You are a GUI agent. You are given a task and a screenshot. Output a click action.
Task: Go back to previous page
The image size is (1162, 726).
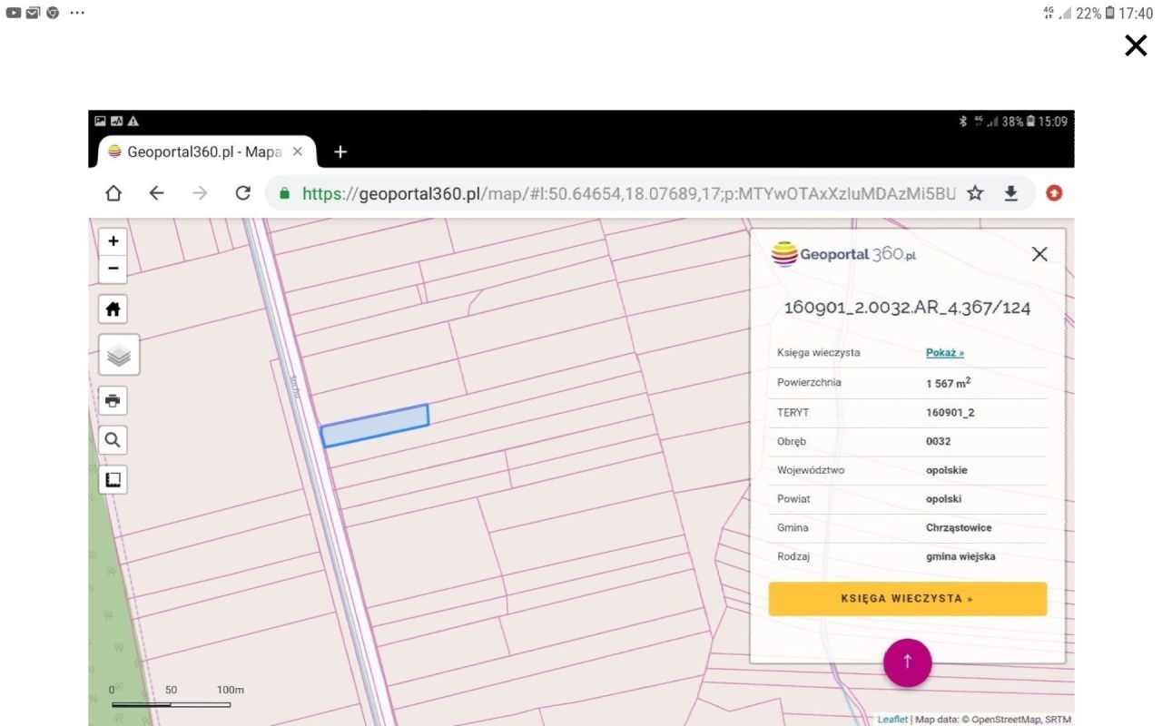156,193
